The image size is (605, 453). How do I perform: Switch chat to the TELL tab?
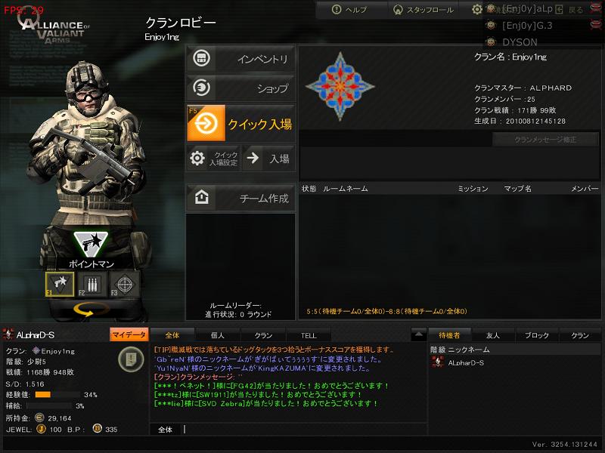309,335
